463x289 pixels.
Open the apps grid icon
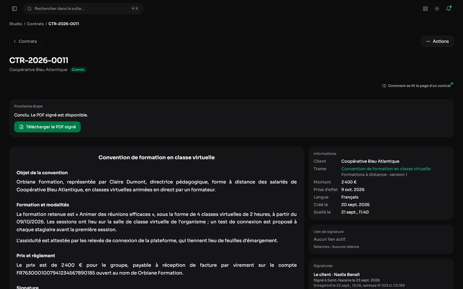425,9
